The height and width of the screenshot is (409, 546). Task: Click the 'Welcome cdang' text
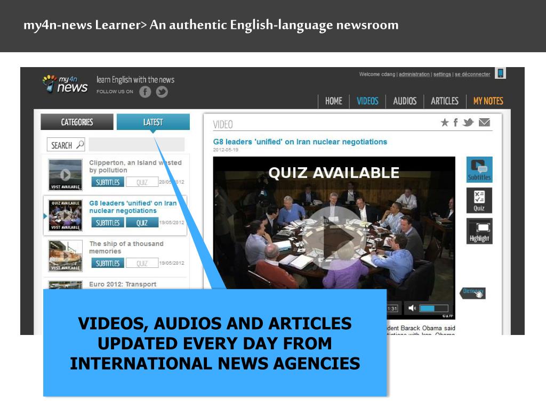(x=377, y=75)
